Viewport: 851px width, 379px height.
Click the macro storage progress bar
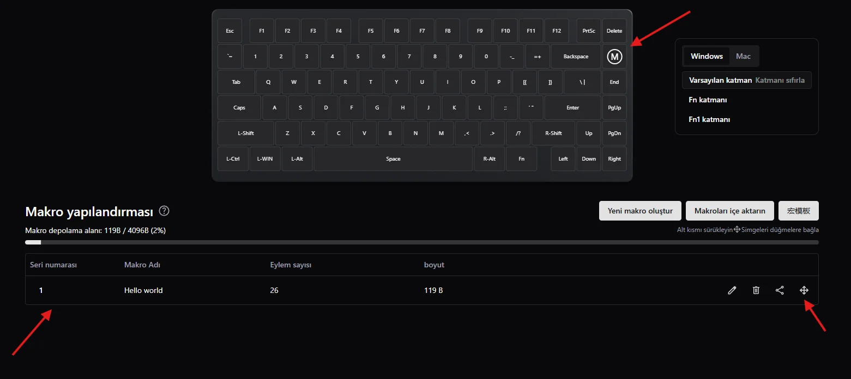[x=421, y=242]
